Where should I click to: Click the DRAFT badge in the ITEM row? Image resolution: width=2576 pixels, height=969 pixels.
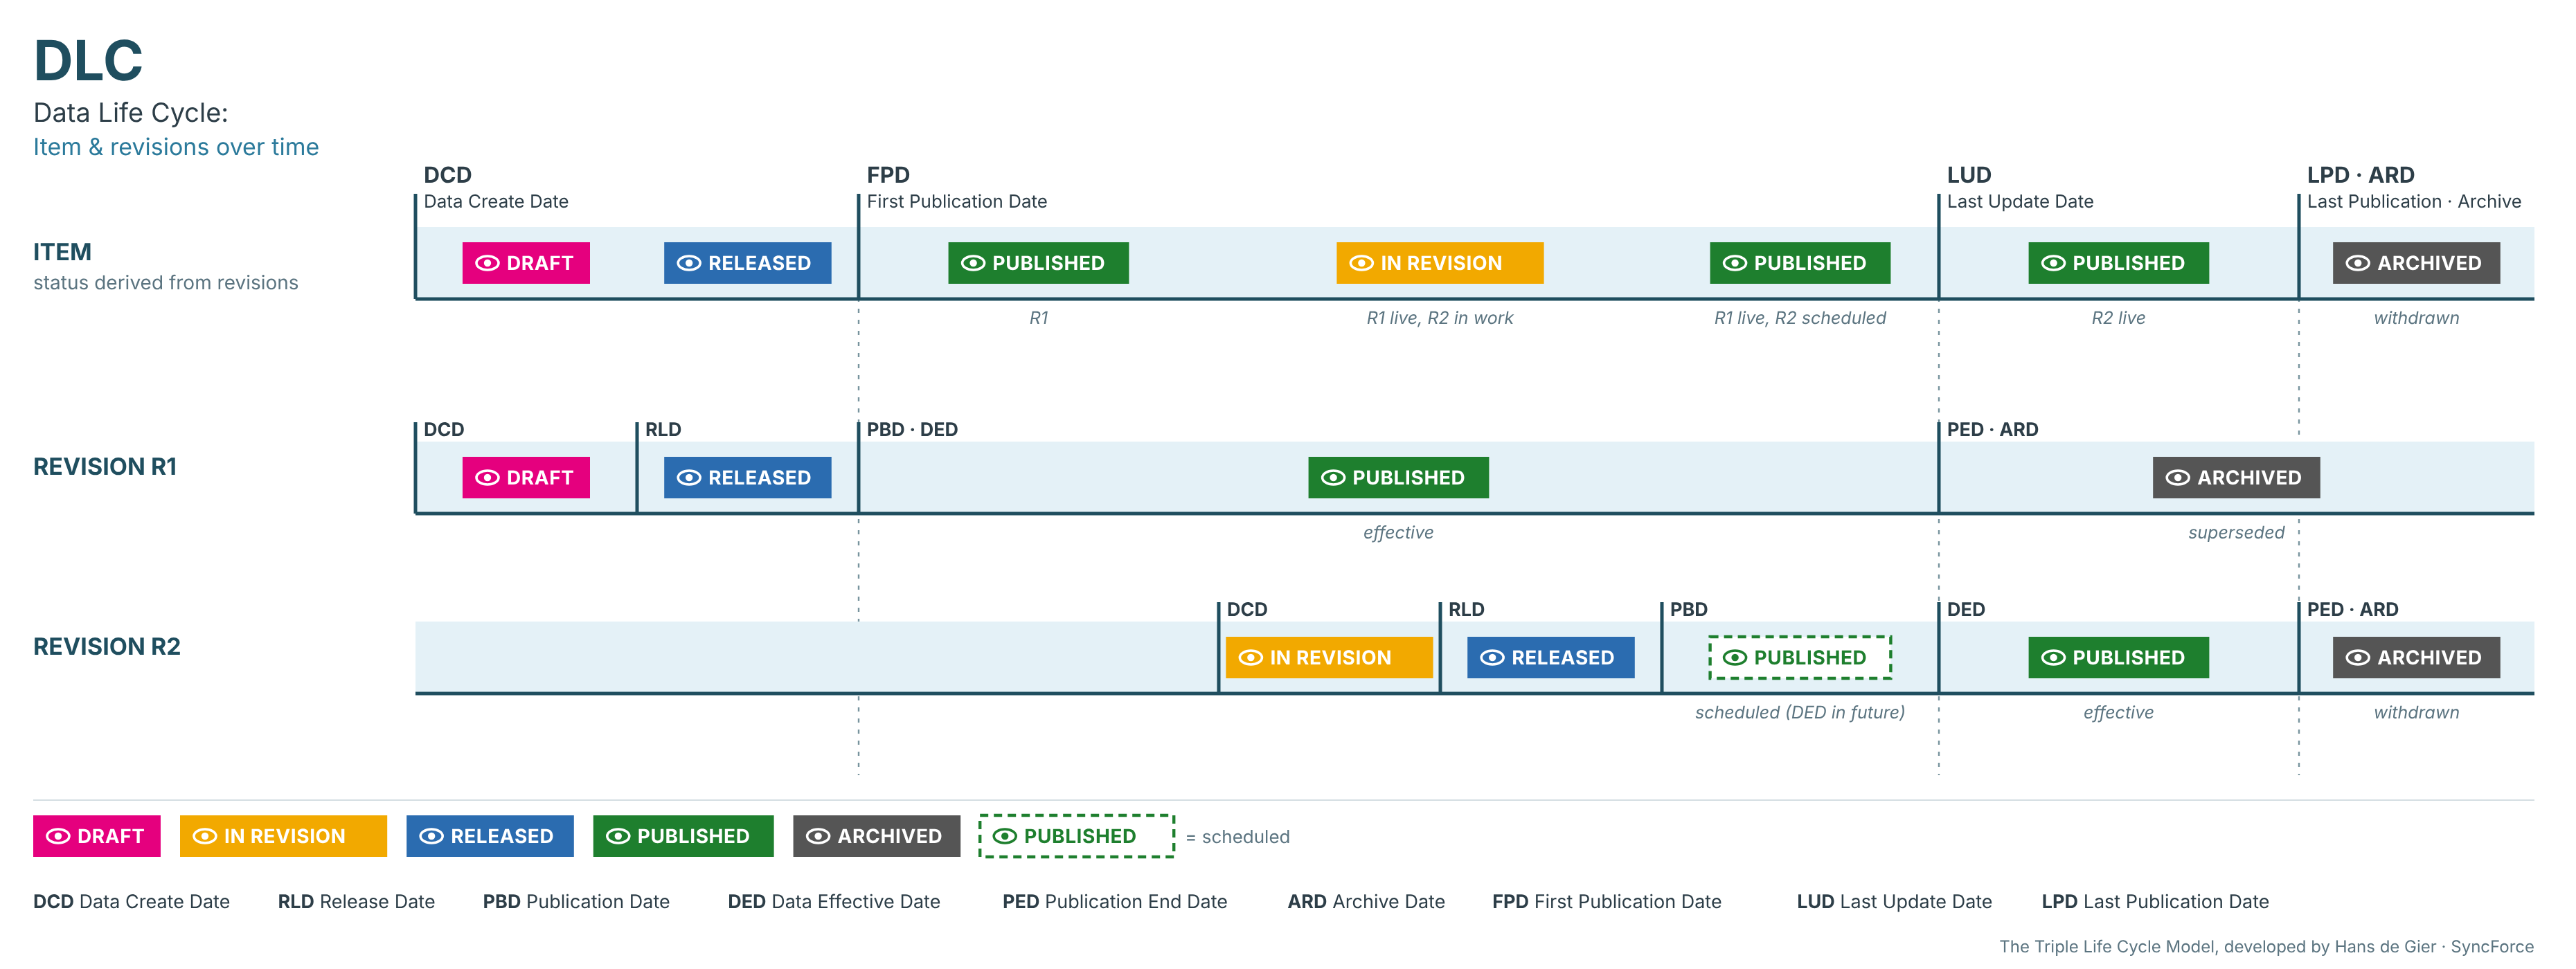click(x=525, y=263)
